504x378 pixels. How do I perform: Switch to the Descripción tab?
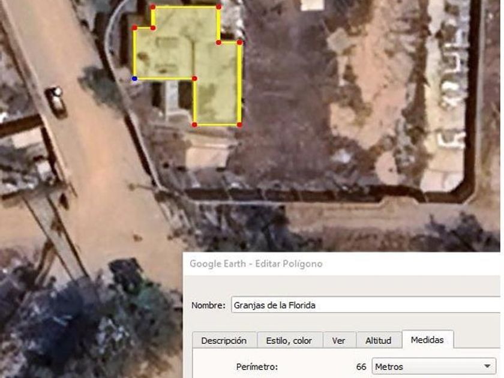click(x=224, y=340)
